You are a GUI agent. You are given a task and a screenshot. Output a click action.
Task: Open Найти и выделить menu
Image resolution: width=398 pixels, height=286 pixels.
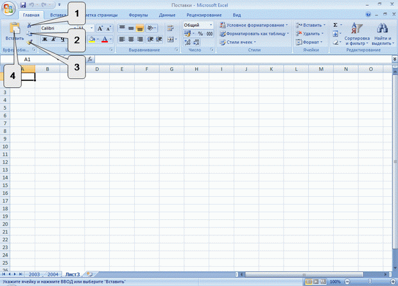[x=383, y=34]
